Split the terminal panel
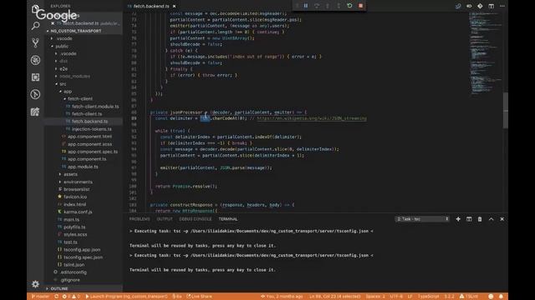 pos(469,219)
